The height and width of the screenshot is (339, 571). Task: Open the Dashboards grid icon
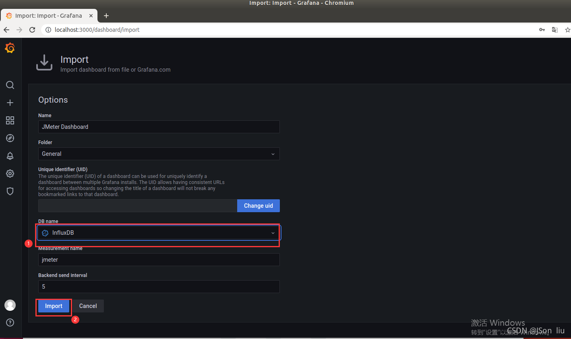(10, 120)
